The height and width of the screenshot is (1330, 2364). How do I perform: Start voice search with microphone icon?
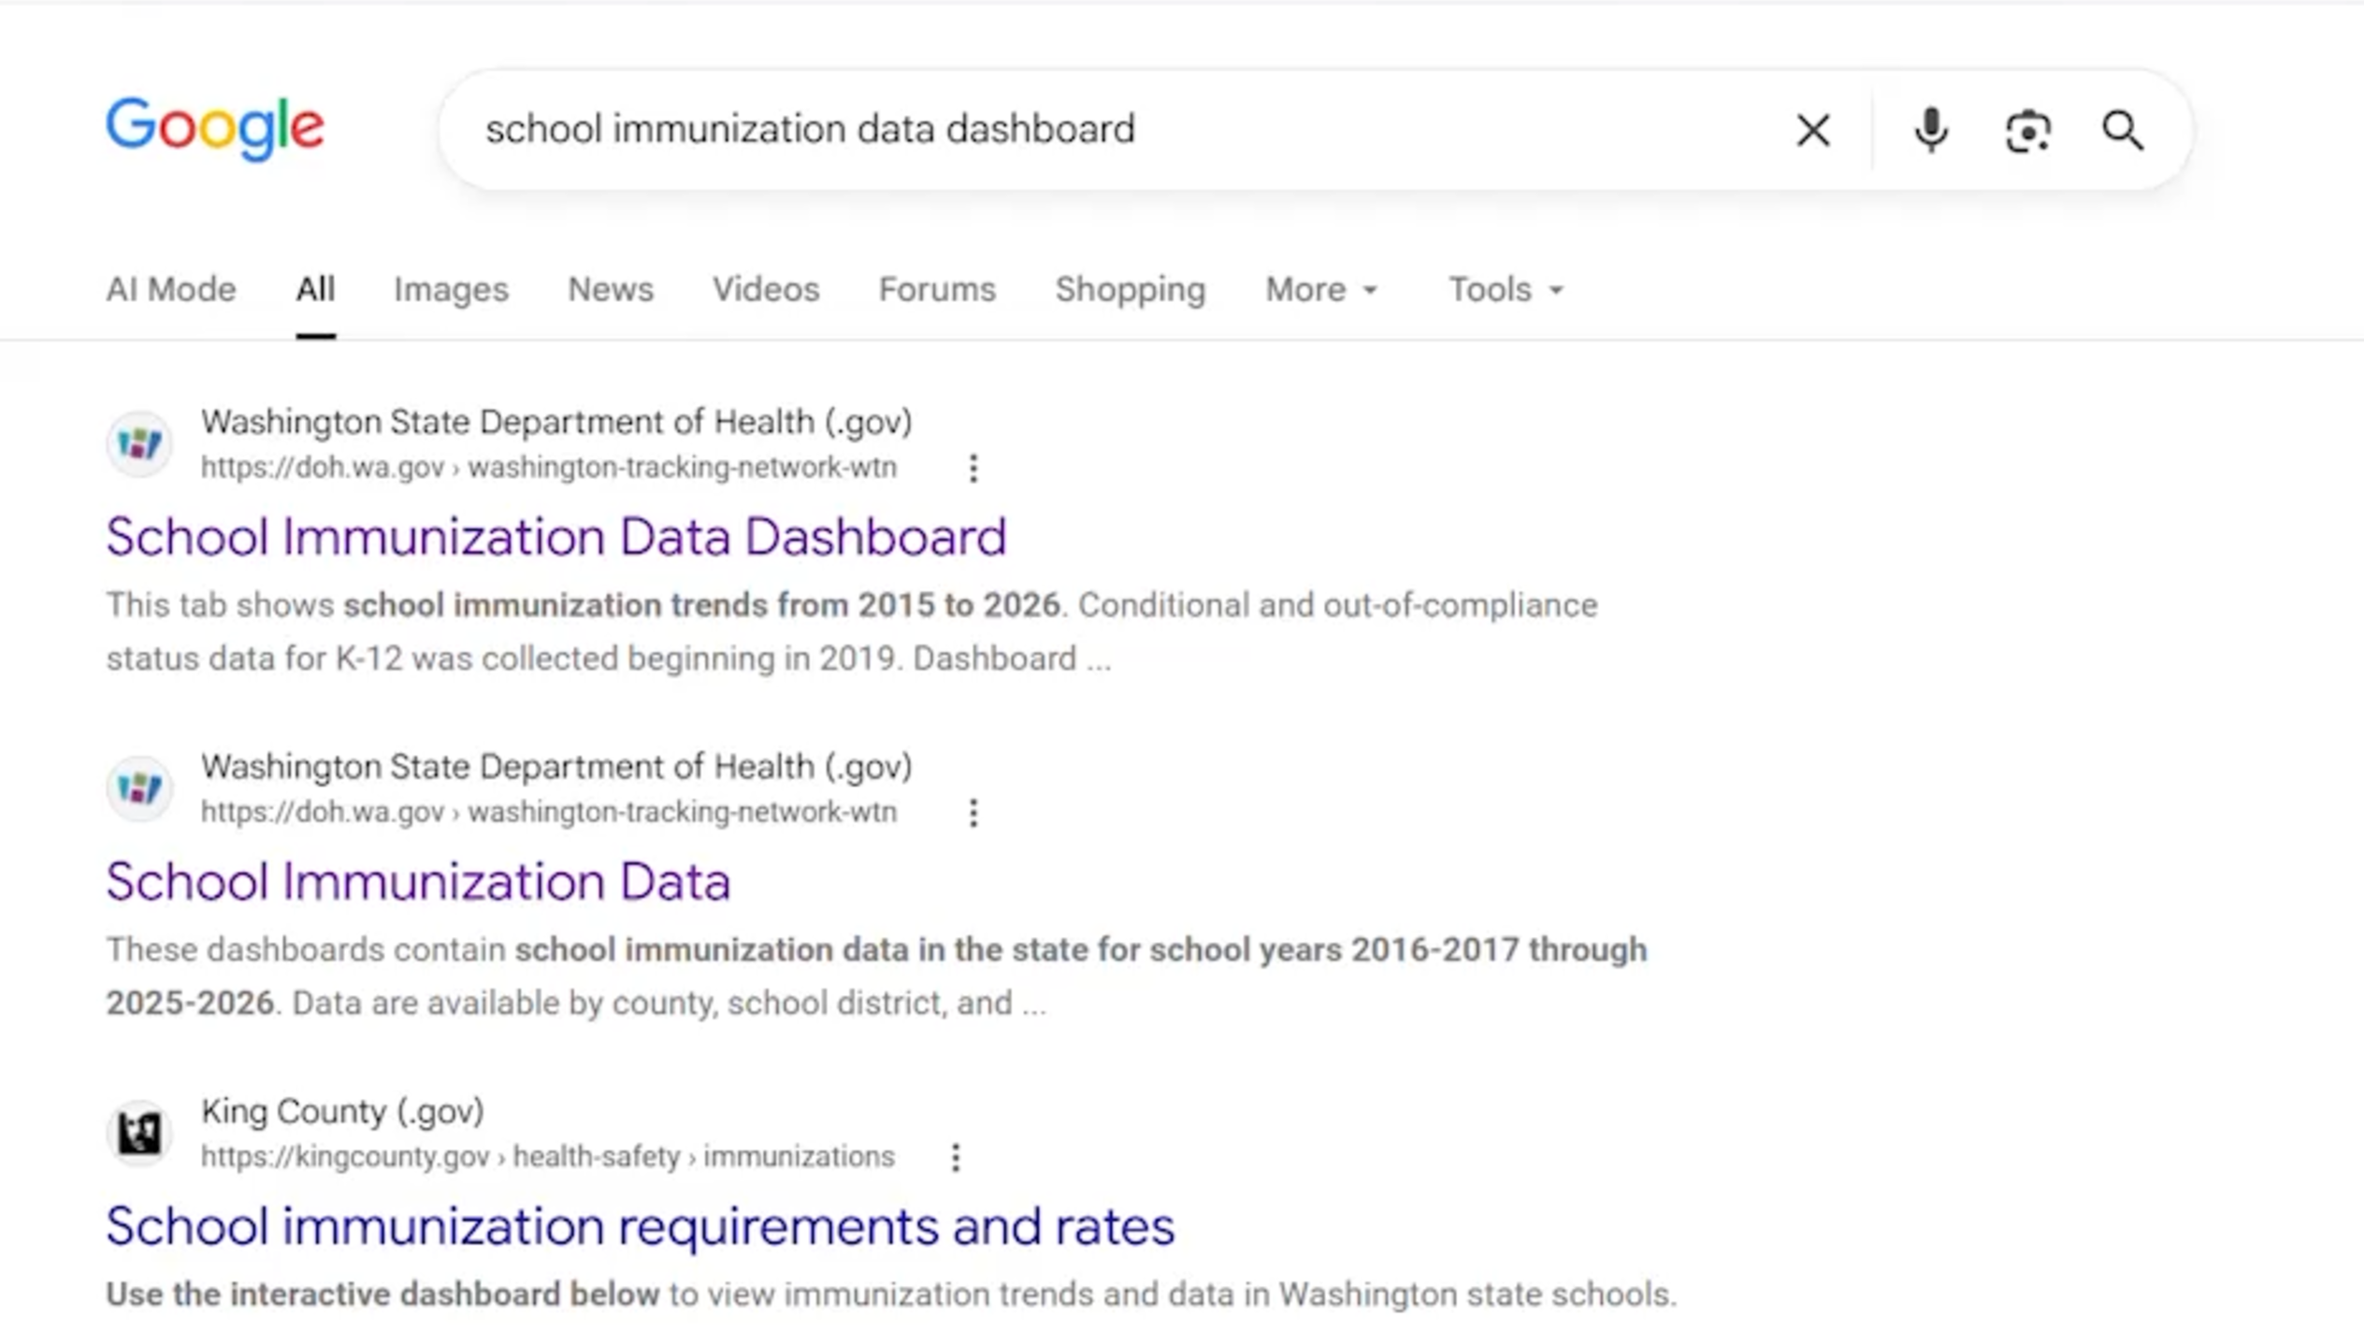(x=1930, y=130)
